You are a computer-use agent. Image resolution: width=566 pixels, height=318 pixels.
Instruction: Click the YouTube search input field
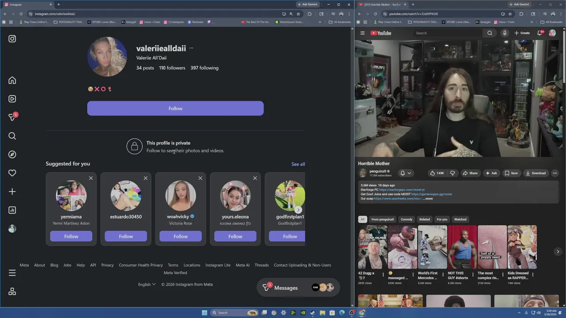(x=447, y=33)
